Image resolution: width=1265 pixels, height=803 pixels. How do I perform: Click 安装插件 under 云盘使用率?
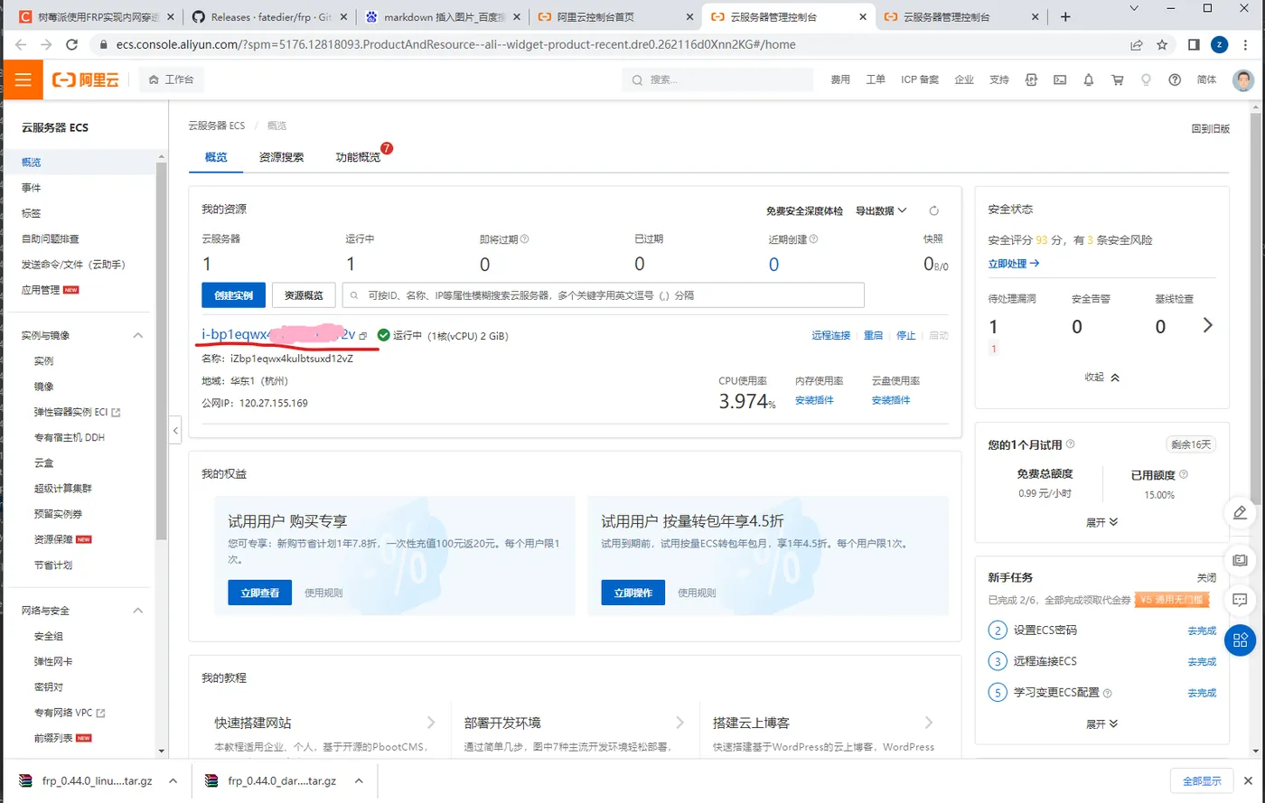[x=891, y=400]
